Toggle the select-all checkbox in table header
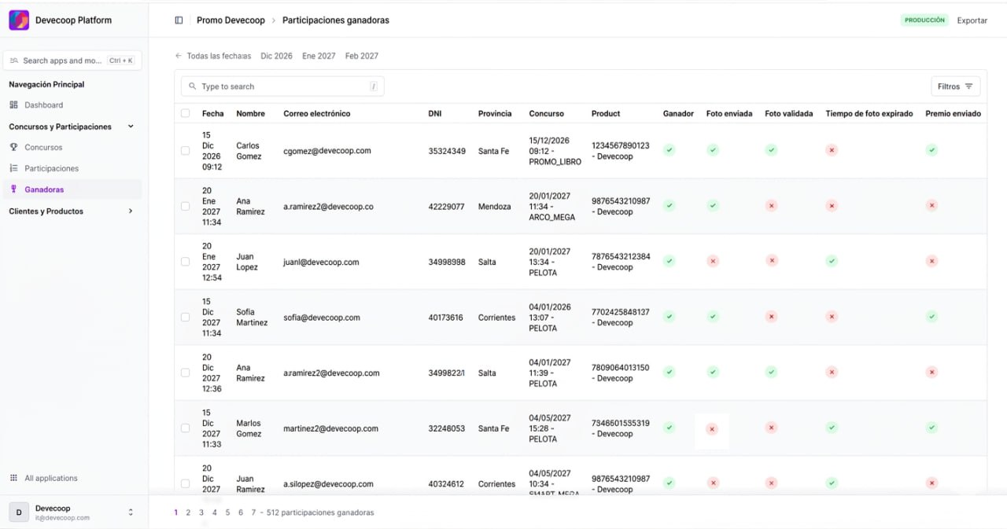Image resolution: width=1007 pixels, height=529 pixels. pos(186,113)
